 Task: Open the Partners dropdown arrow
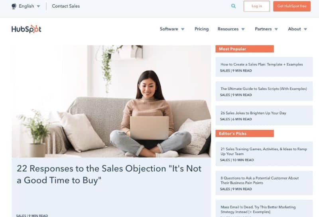click(276, 29)
